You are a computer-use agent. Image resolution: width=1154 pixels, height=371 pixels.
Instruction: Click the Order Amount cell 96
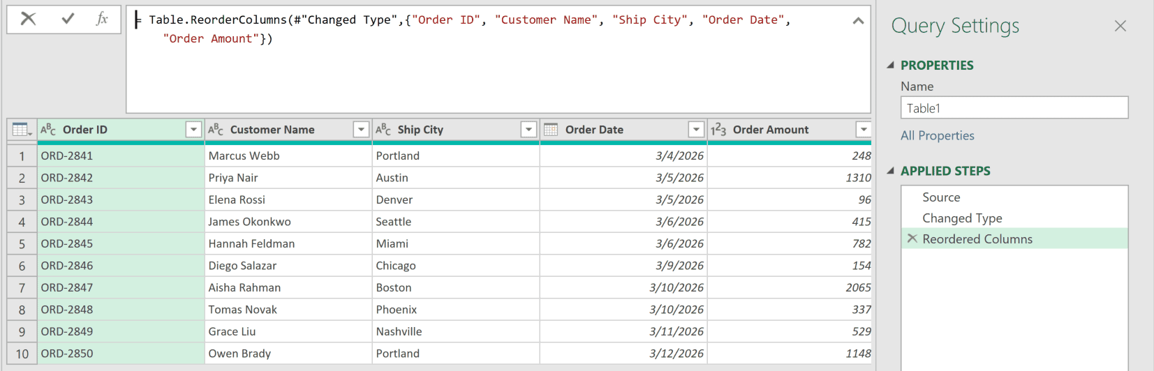(x=790, y=199)
